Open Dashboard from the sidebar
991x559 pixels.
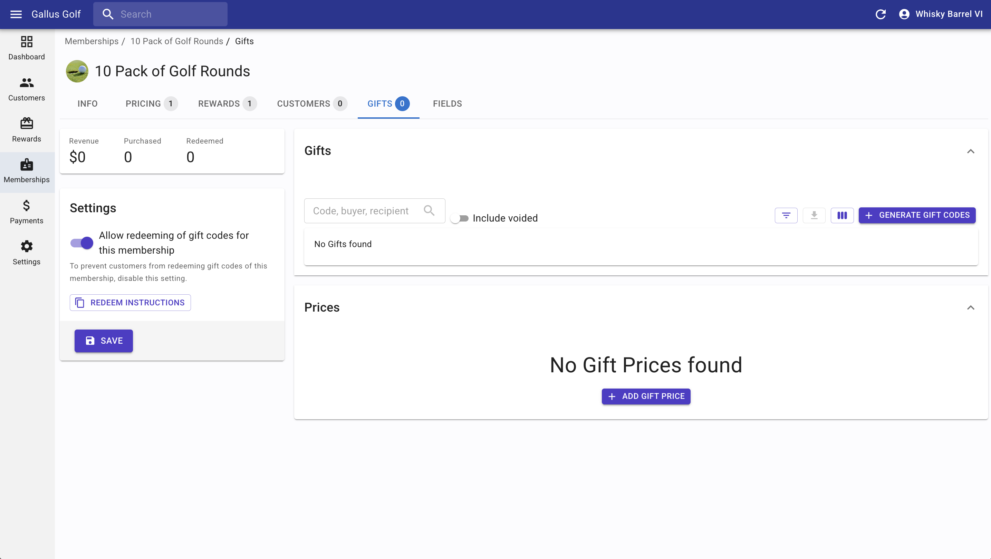tap(27, 48)
